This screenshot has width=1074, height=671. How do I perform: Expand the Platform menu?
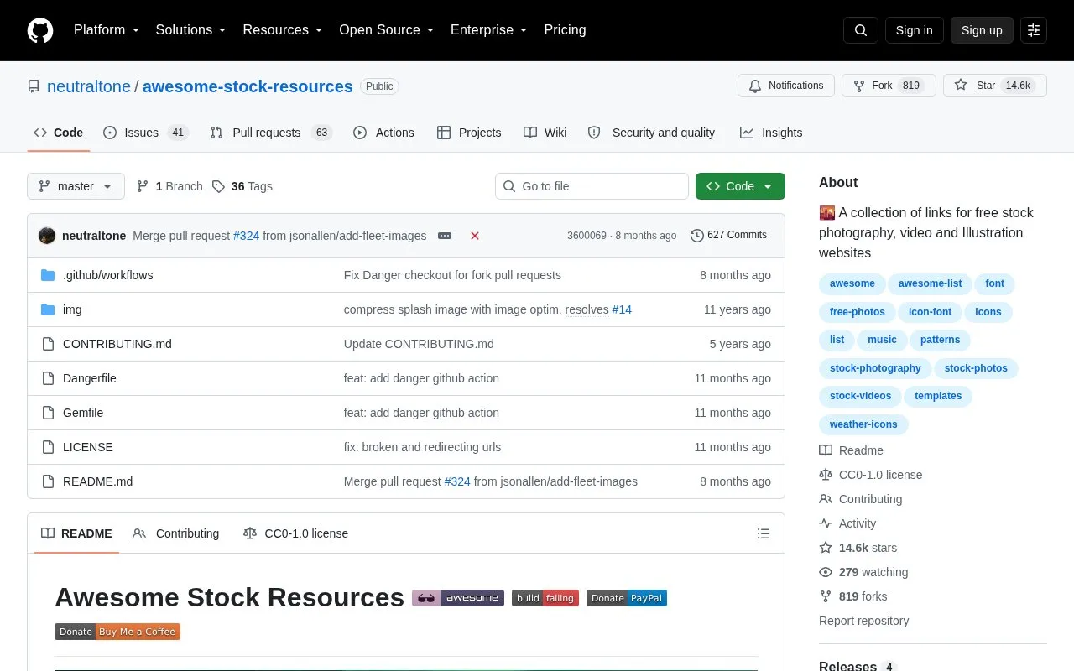coord(107,30)
